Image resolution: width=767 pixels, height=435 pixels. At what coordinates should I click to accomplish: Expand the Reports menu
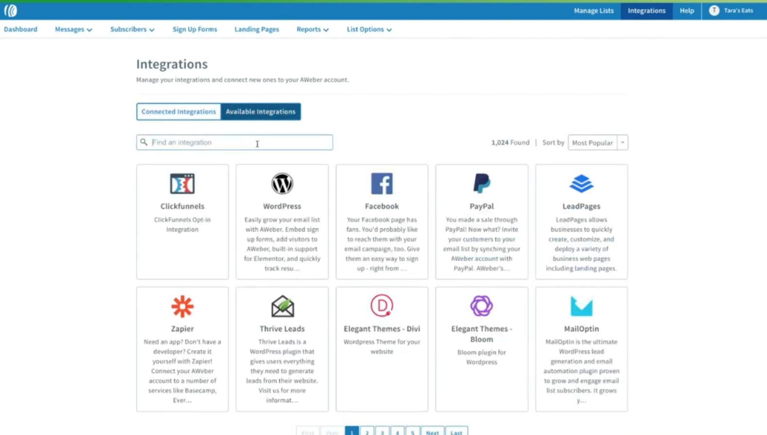(312, 29)
